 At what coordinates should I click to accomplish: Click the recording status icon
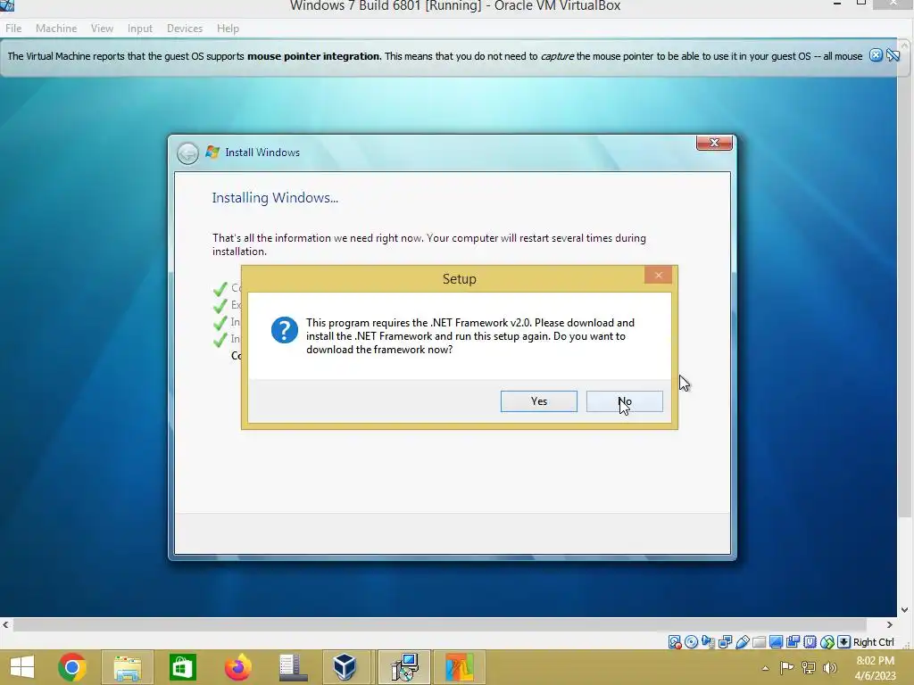click(793, 642)
